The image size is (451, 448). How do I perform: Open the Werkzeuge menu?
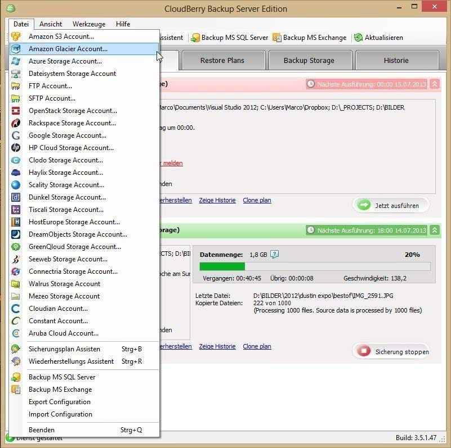[89, 24]
